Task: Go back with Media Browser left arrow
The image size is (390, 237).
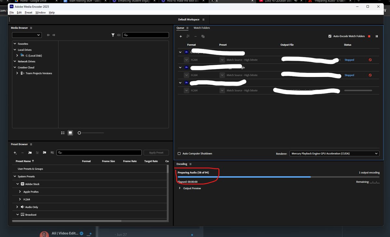Action: (x=48, y=35)
